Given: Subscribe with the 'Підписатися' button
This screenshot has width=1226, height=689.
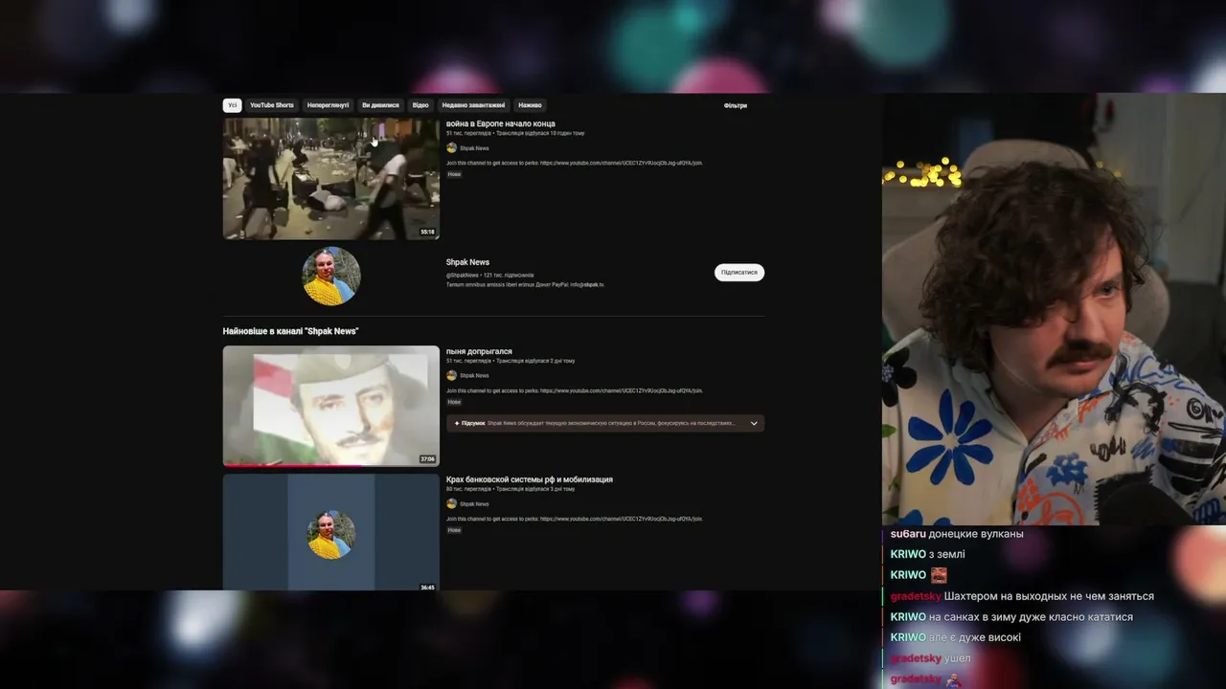Looking at the screenshot, I should (x=739, y=273).
